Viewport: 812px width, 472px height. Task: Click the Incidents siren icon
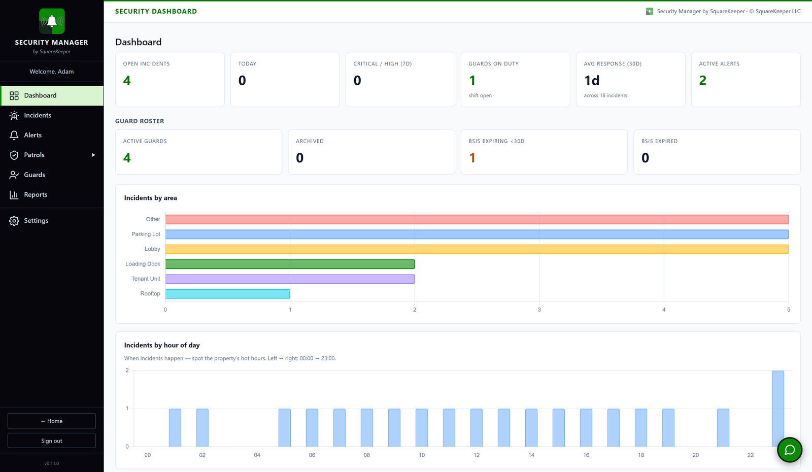pos(14,115)
